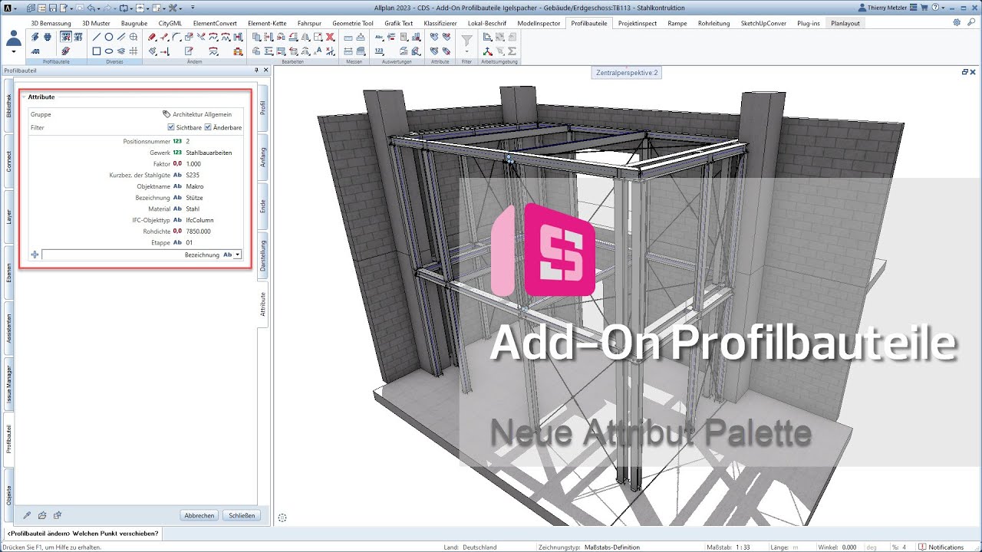Click the Abbrechen button
982x552 pixels.
coord(199,515)
